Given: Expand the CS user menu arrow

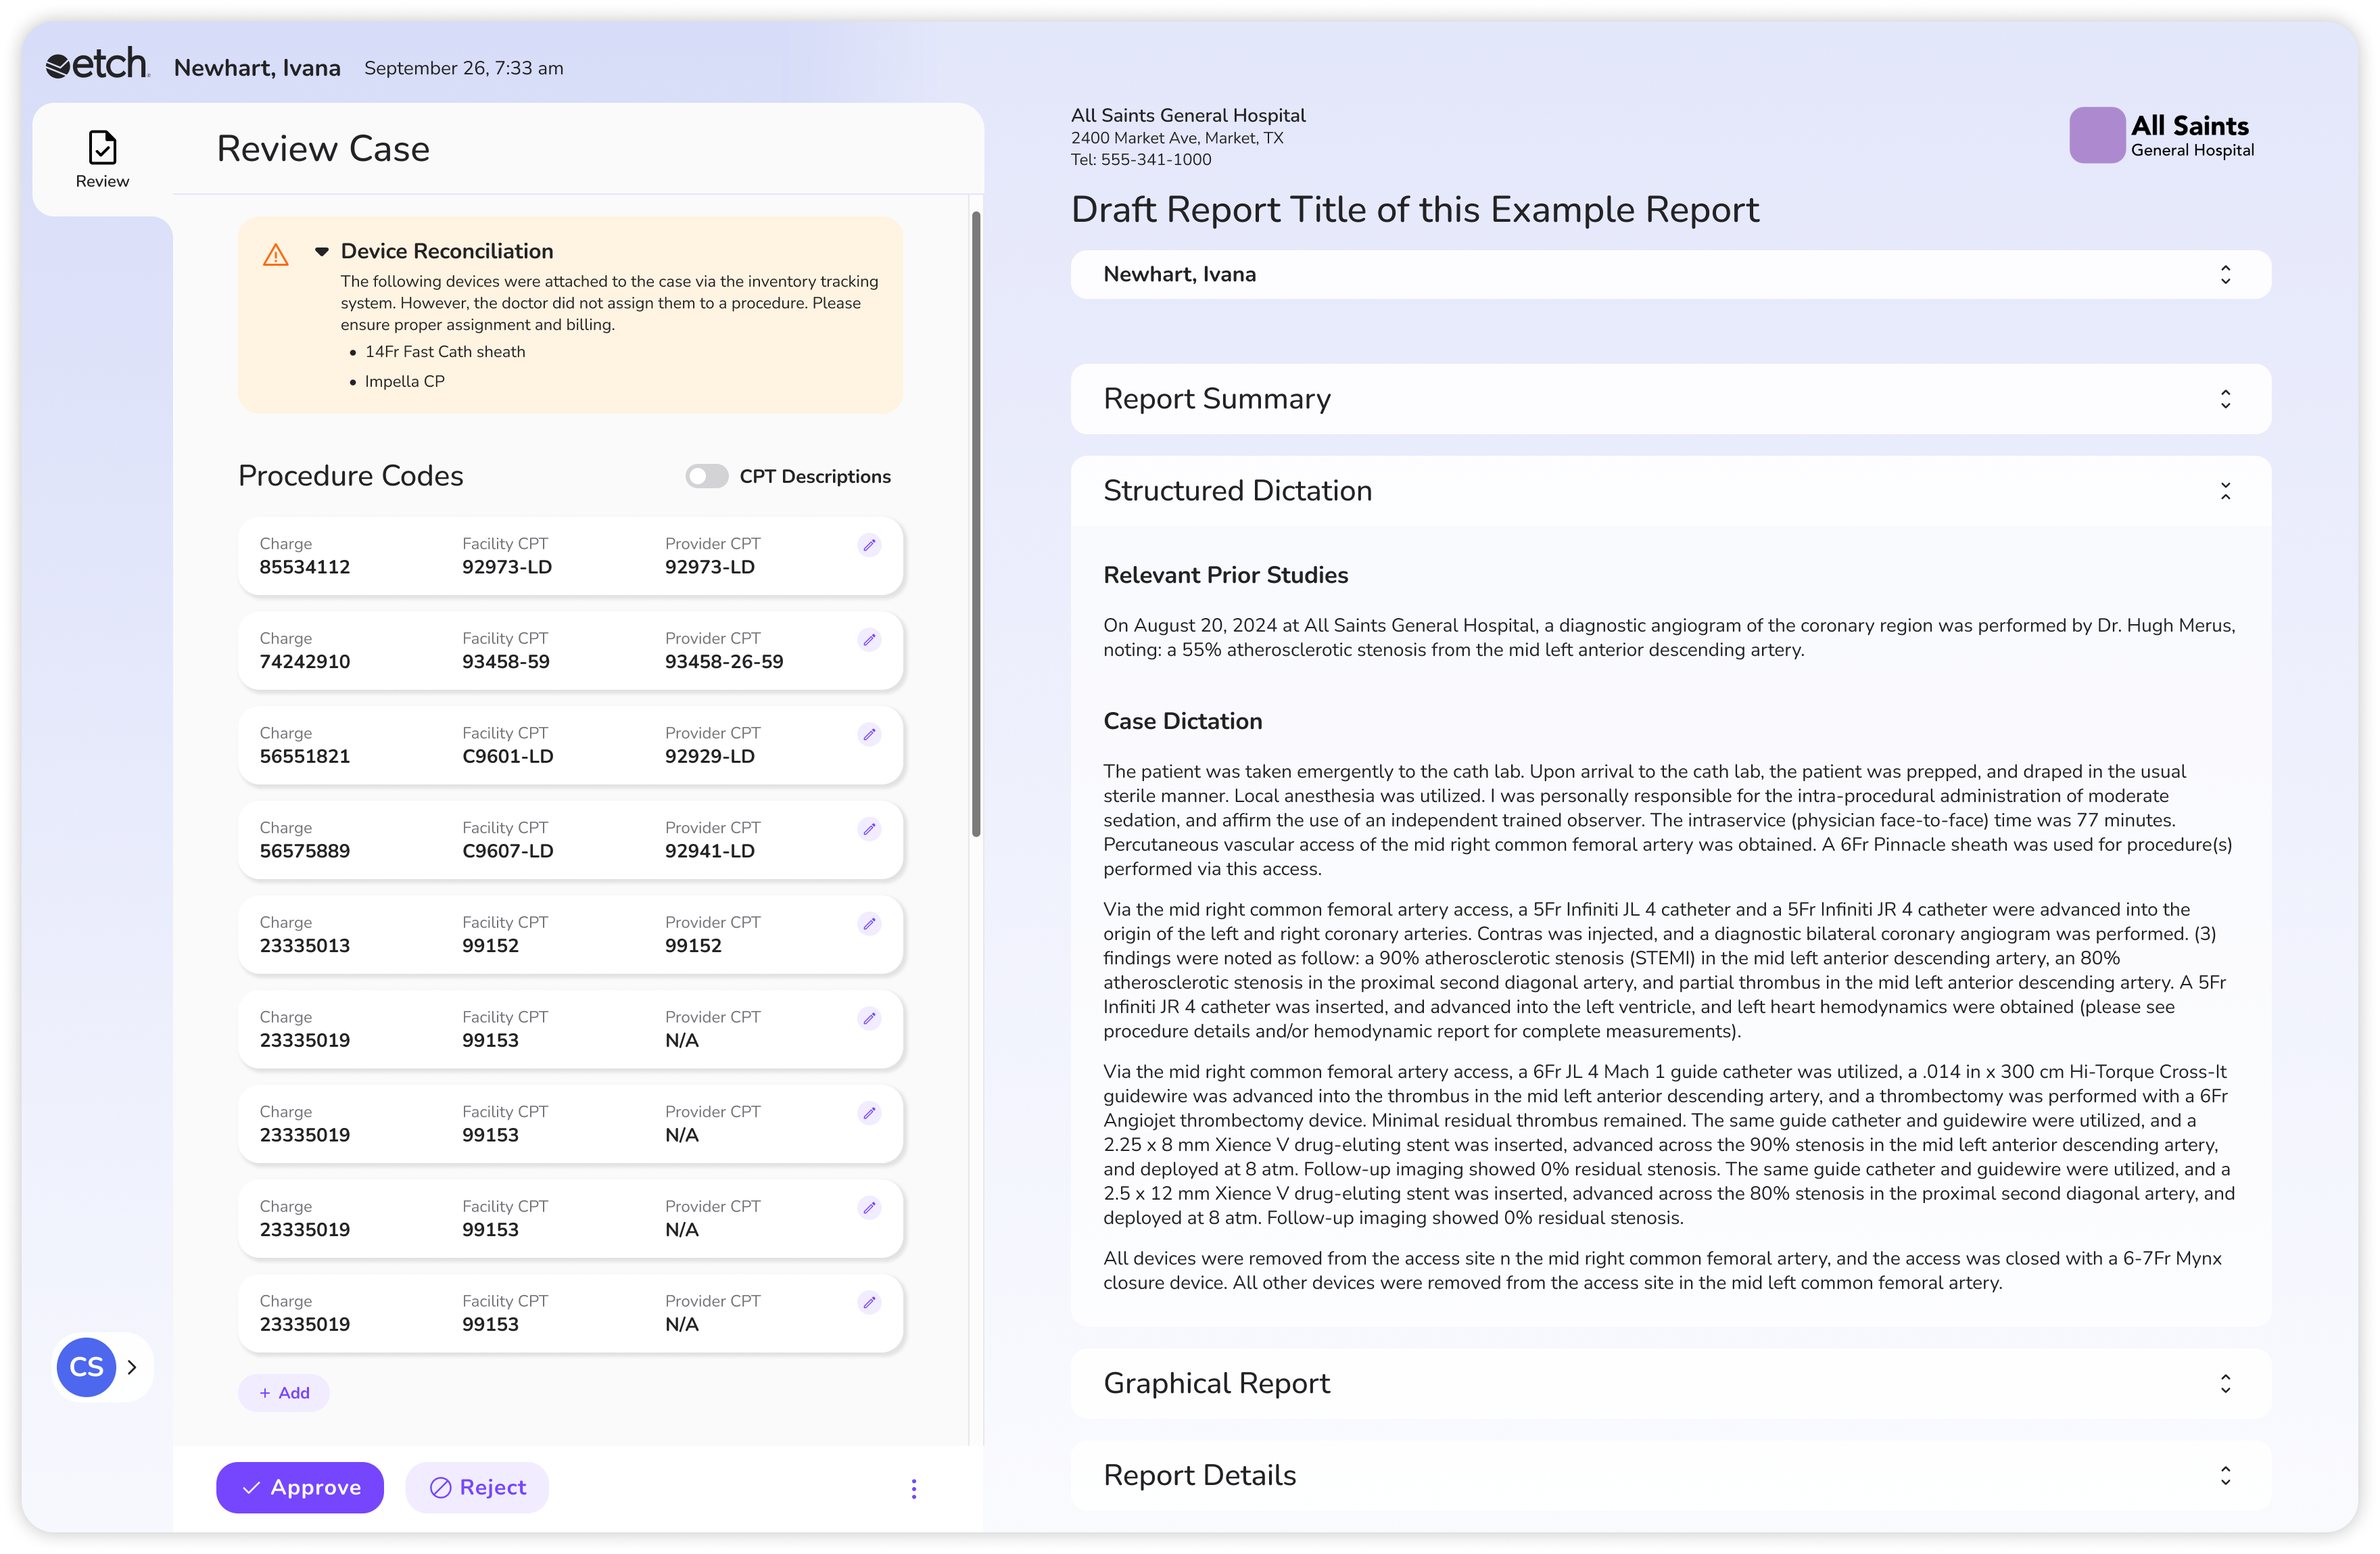Looking at the screenshot, I should (132, 1367).
